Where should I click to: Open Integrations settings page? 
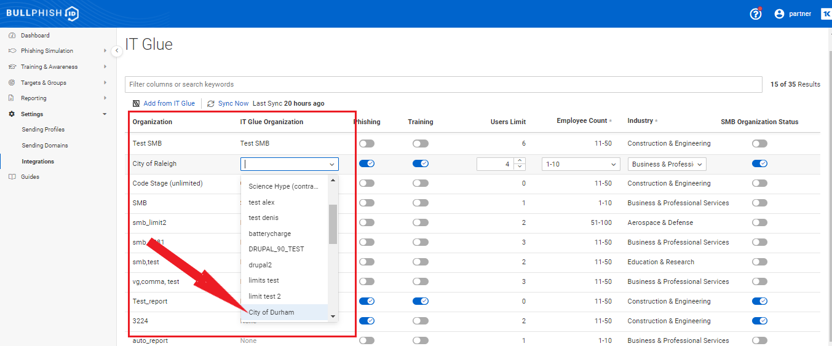coord(38,162)
